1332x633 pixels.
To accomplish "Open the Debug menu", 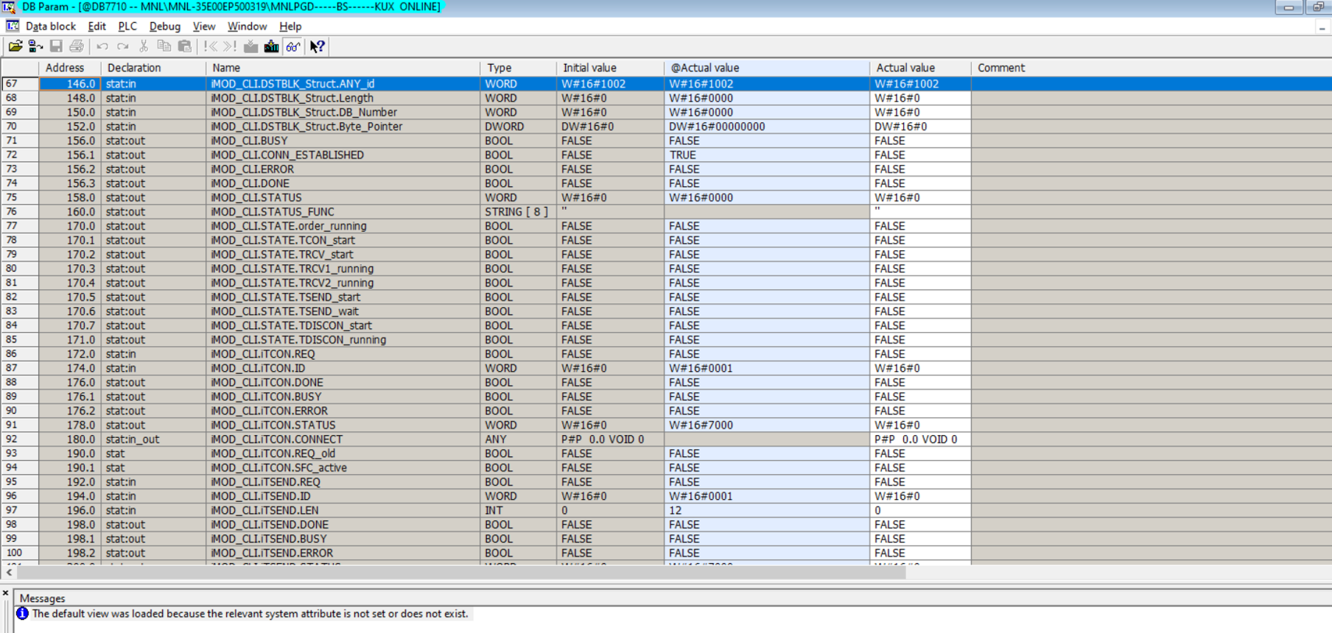I will pos(164,26).
